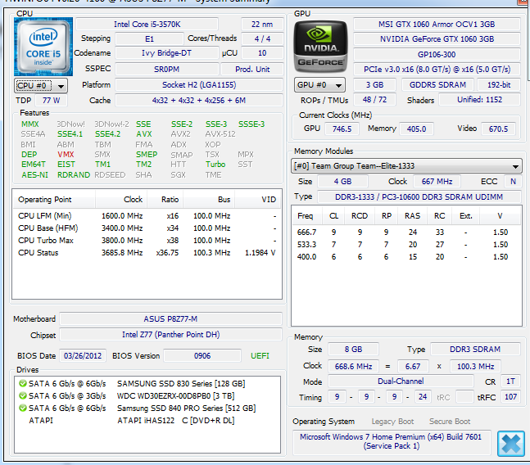Screen dimensions: 530x465
Task: Click the Video clock value 670.5
Action: pos(498,129)
